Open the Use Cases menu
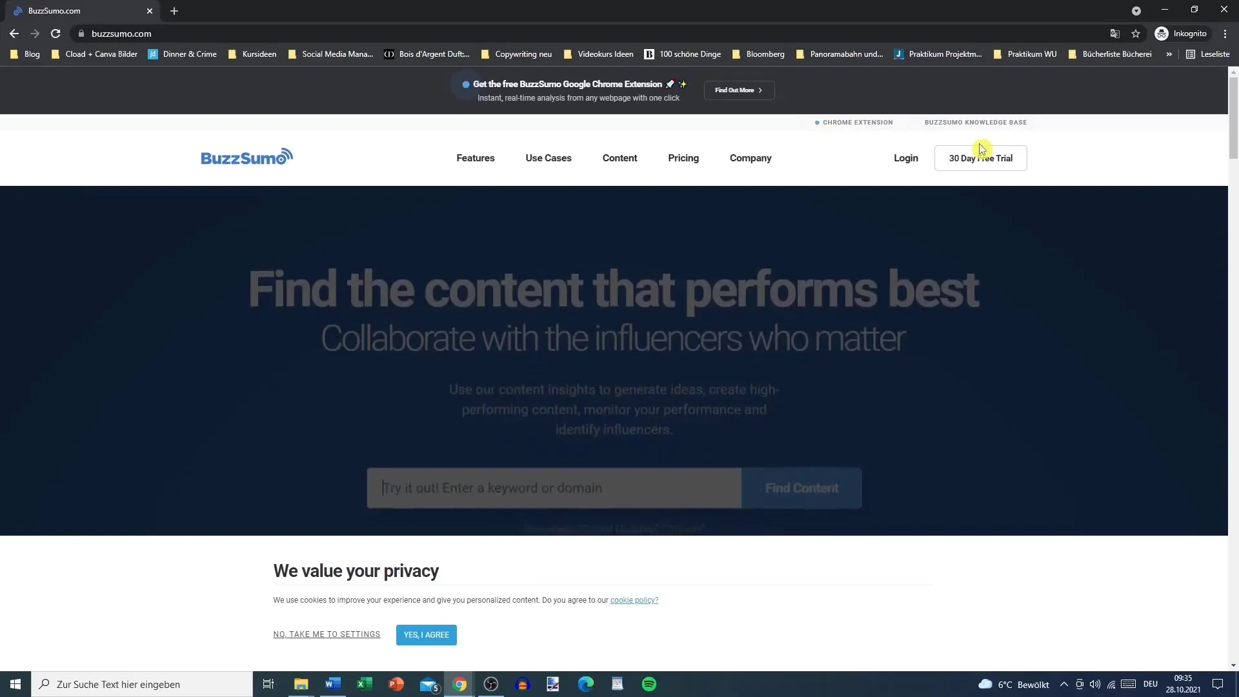1239x697 pixels. [548, 158]
